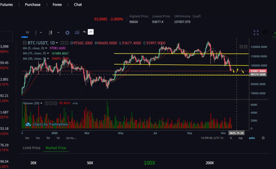Remove the Volume indicator with X icon

pyautogui.click(x=55, y=103)
